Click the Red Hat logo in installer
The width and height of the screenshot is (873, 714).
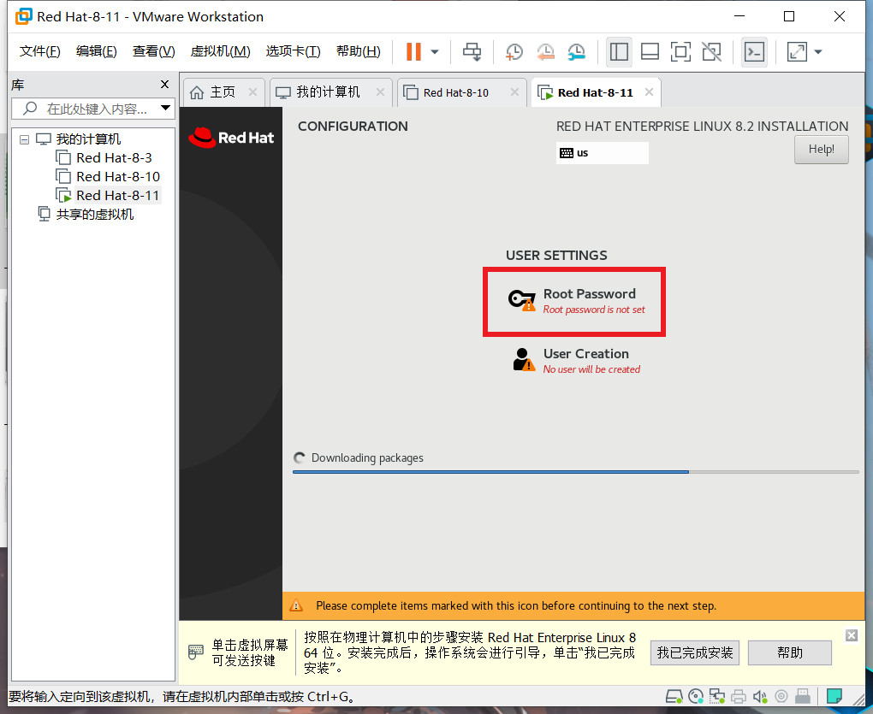coord(231,138)
